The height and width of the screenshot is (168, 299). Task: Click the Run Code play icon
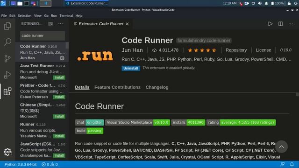(x=270, y=24)
